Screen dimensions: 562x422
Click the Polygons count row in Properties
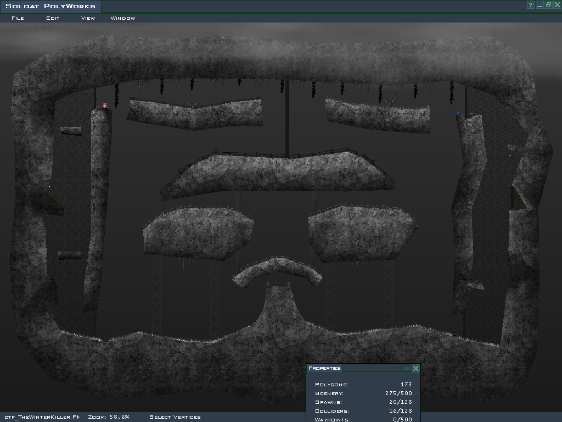[x=363, y=385]
